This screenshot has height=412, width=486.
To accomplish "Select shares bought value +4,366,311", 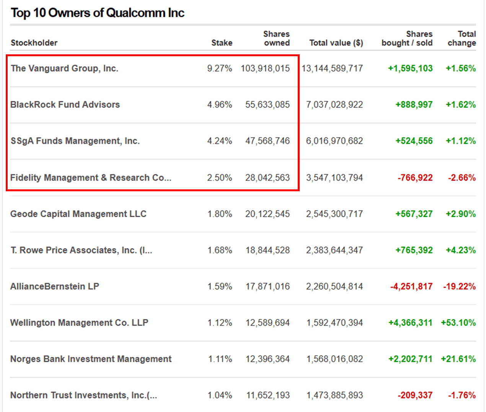I will [x=410, y=323].
